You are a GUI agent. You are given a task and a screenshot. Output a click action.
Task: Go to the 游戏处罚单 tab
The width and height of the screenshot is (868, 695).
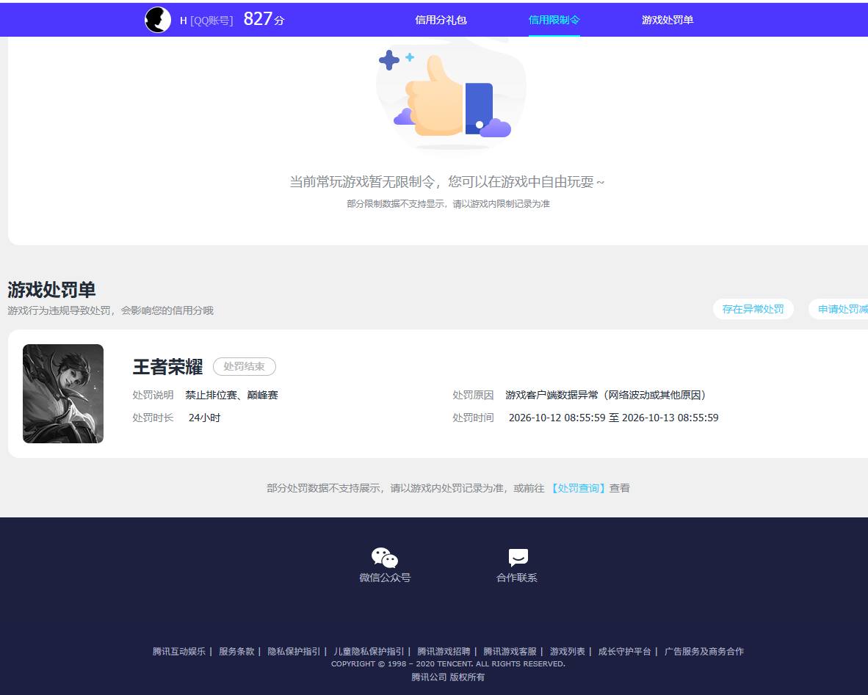[x=668, y=20]
